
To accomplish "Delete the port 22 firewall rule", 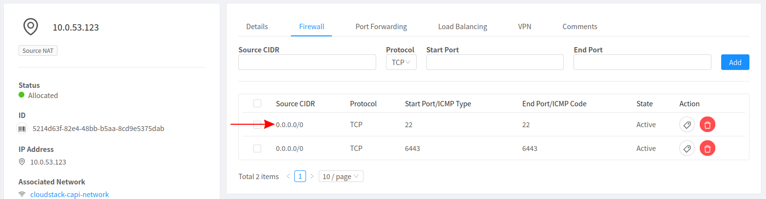I will coord(707,125).
